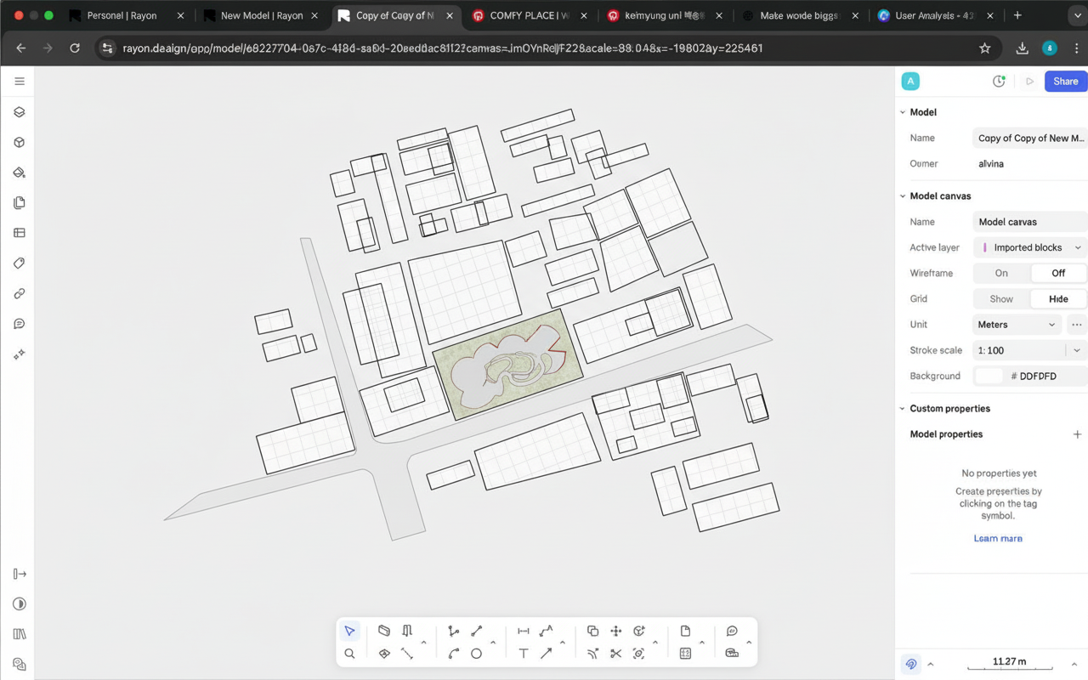
Task: Open the Unit Meters dropdown
Action: [x=1017, y=325]
